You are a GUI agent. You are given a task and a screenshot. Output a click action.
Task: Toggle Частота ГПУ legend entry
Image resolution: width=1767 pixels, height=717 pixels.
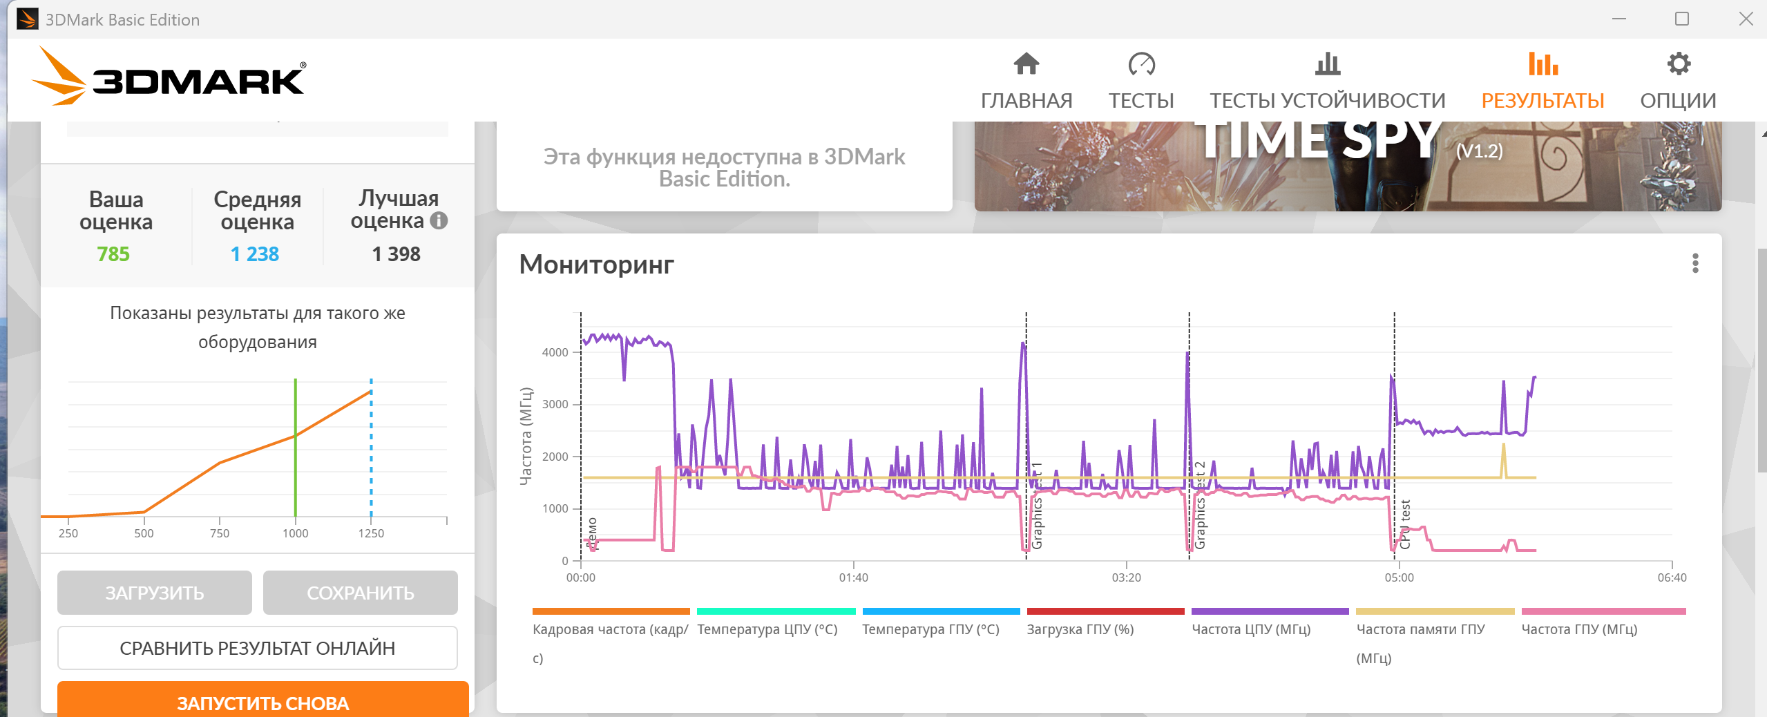(1603, 623)
